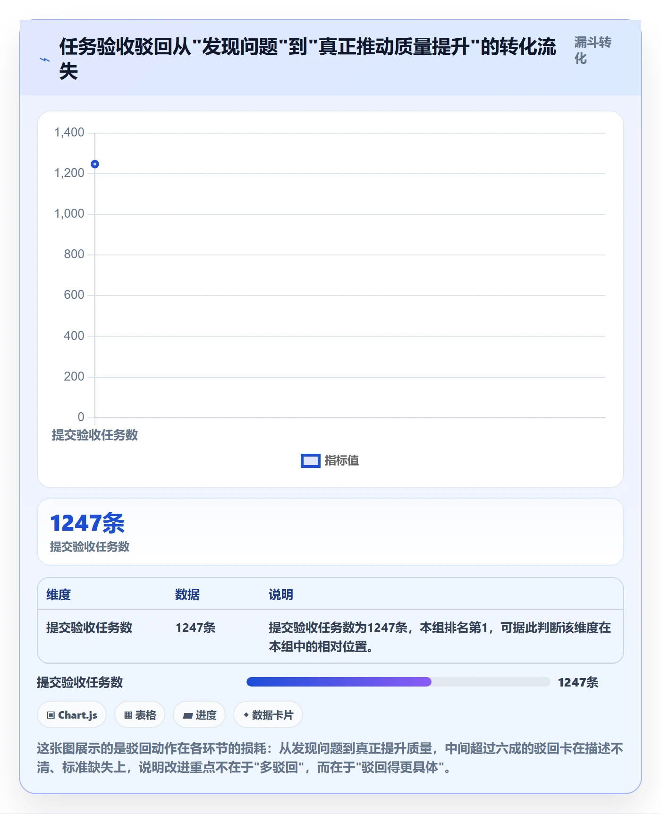Click the 数据 column header

[x=187, y=594]
